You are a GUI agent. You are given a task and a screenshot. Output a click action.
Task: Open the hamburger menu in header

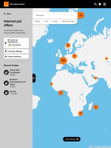click(x=105, y=4)
